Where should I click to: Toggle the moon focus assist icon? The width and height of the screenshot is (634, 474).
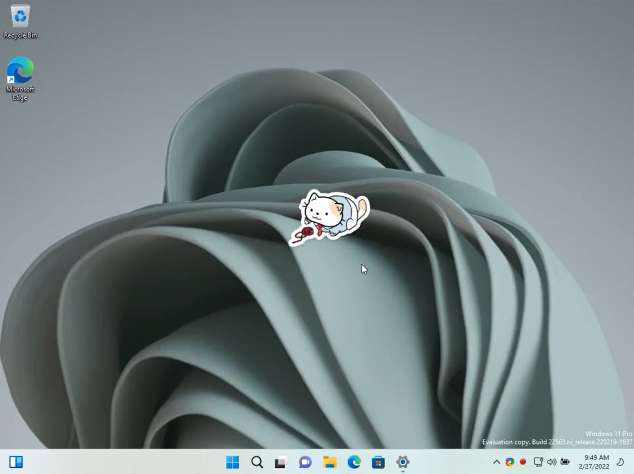tap(621, 462)
